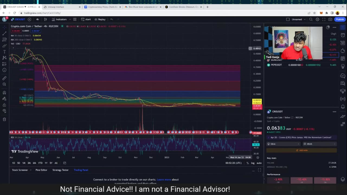Select the PEPEUSDT watchlist row
This screenshot has height=195, width=347.
(301, 65)
